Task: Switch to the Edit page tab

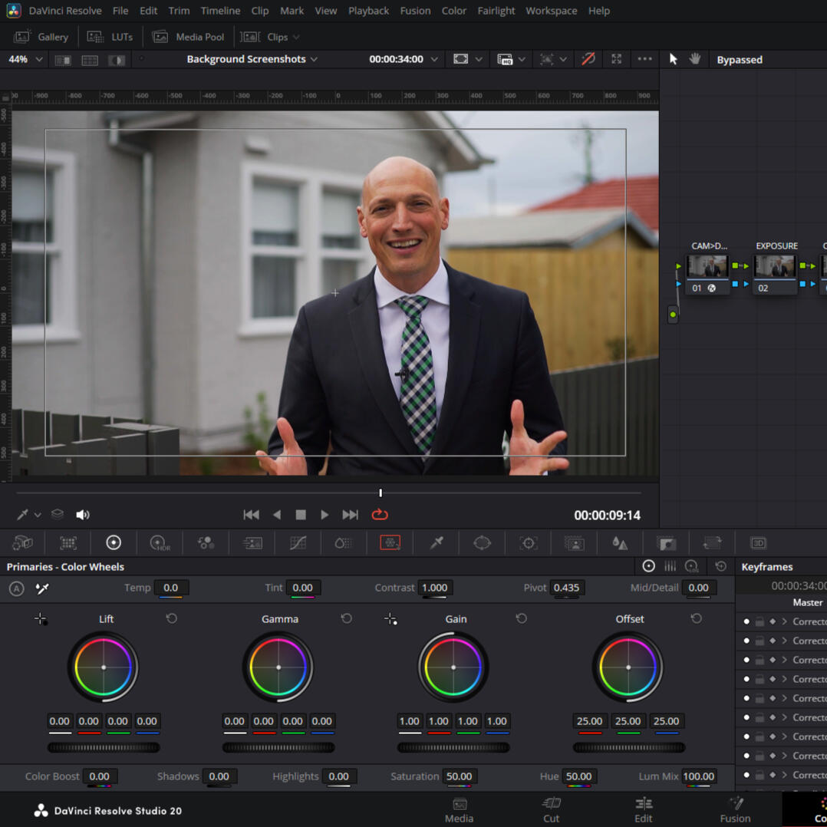Action: [643, 809]
